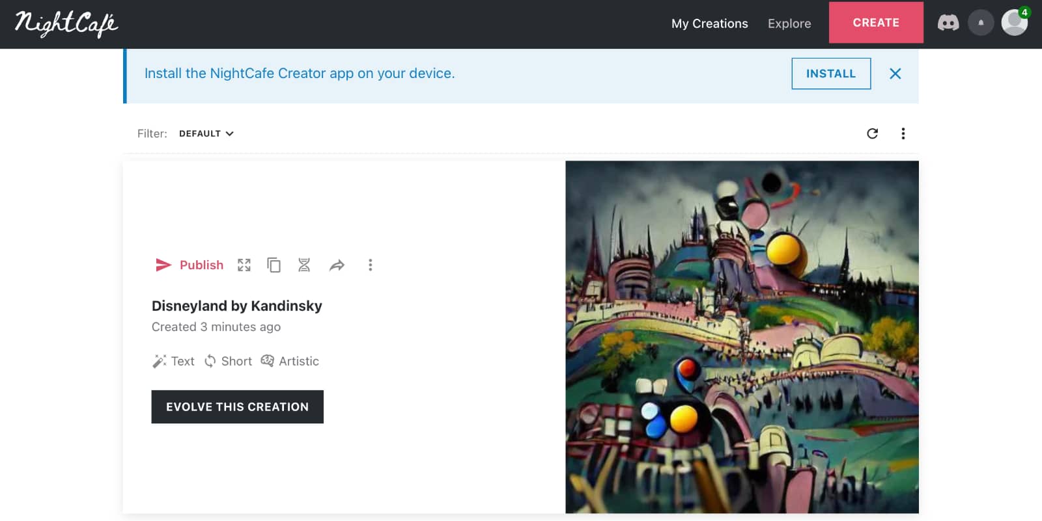Open the creation's three-dot options menu
This screenshot has height=521, width=1042.
pyautogui.click(x=370, y=265)
